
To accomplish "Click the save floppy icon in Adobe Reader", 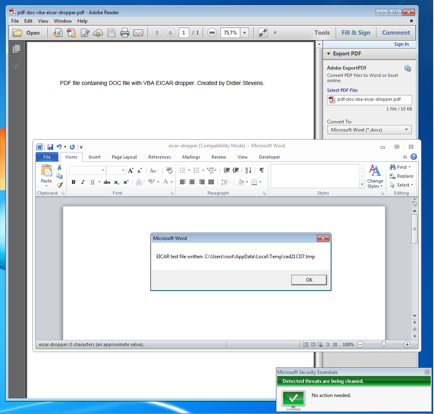I will [x=111, y=33].
